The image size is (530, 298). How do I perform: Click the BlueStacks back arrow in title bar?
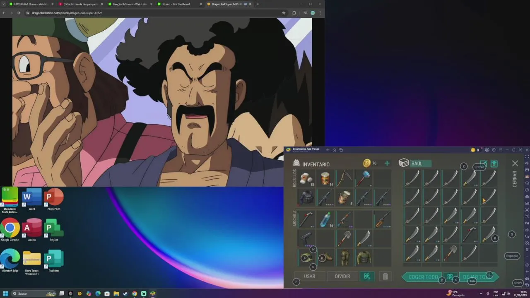click(328, 150)
